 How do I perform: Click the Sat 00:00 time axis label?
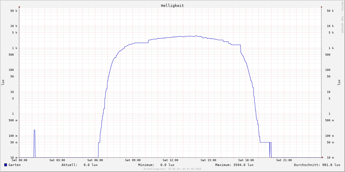[20, 160]
